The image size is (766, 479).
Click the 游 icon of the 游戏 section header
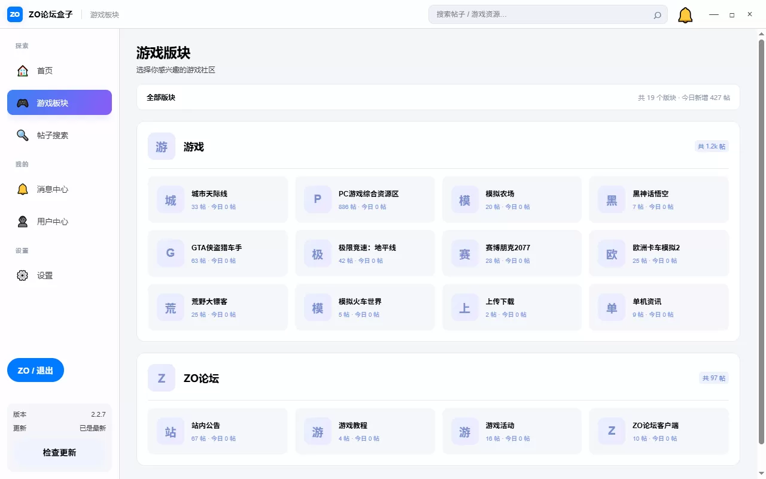click(162, 147)
